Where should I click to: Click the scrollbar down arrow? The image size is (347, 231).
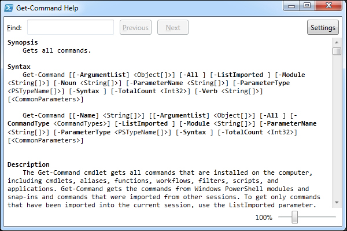[x=337, y=203]
